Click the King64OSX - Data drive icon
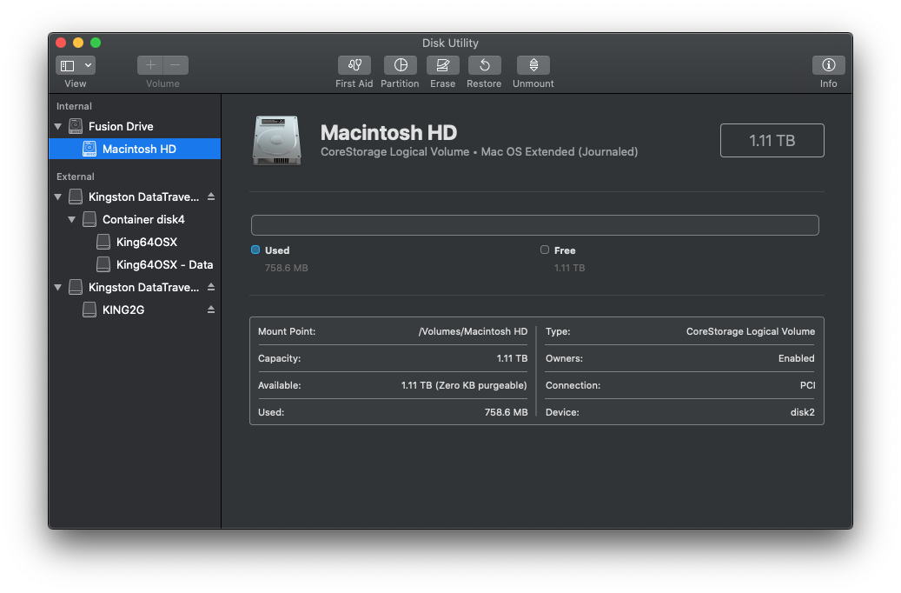 (x=103, y=264)
